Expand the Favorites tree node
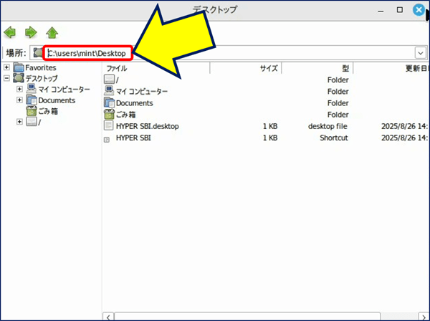The height and width of the screenshot is (321, 430). 6,67
